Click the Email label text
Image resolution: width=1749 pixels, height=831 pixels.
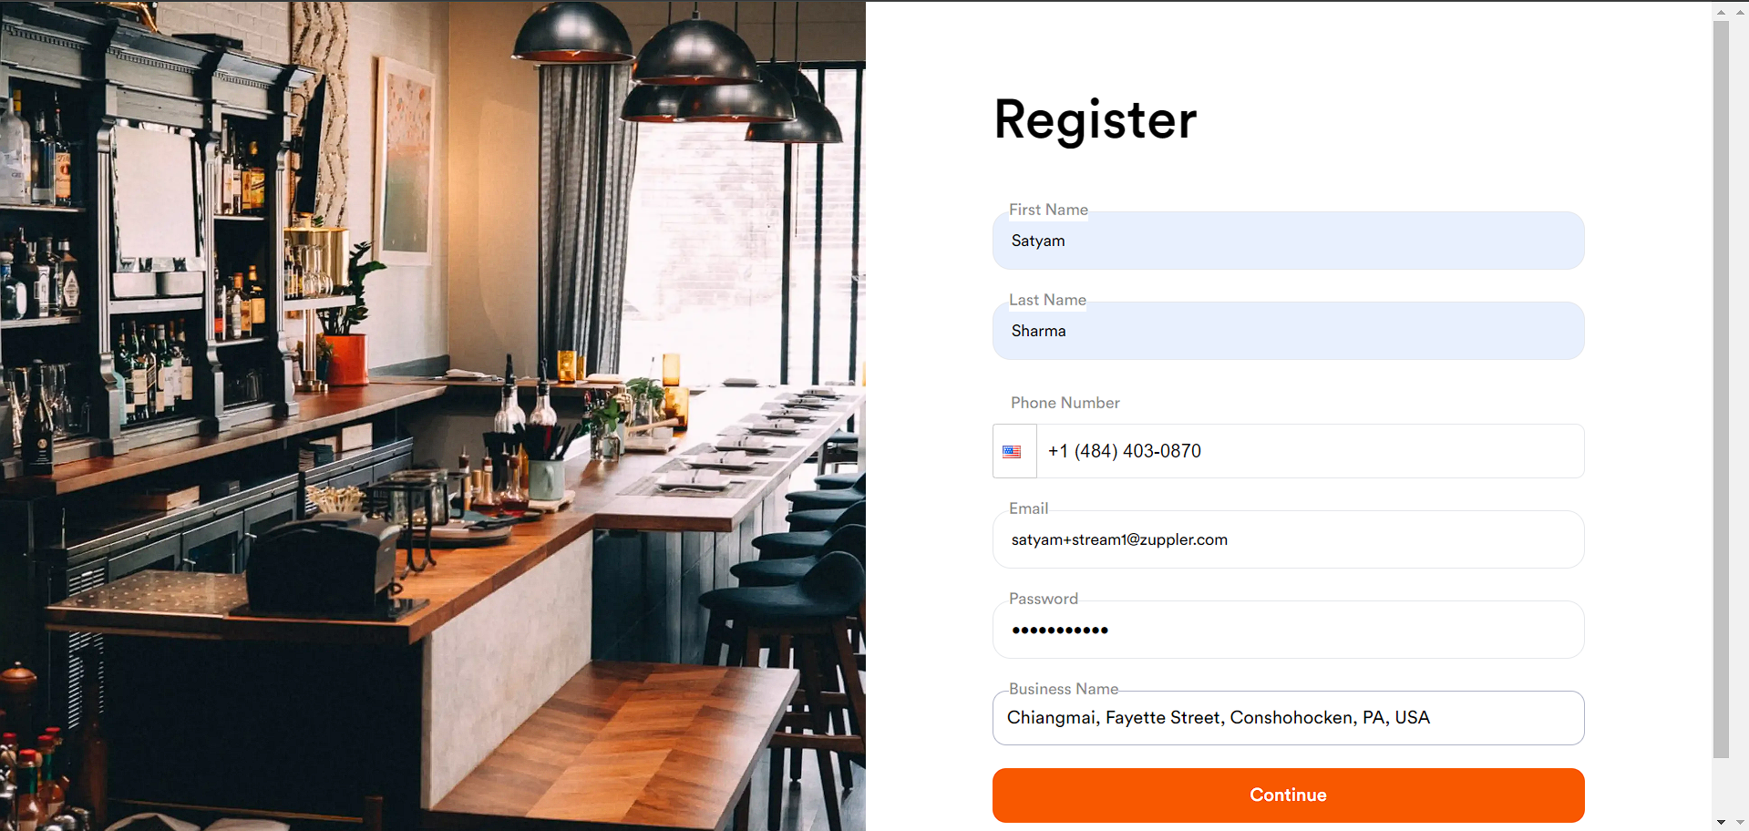click(x=1028, y=508)
